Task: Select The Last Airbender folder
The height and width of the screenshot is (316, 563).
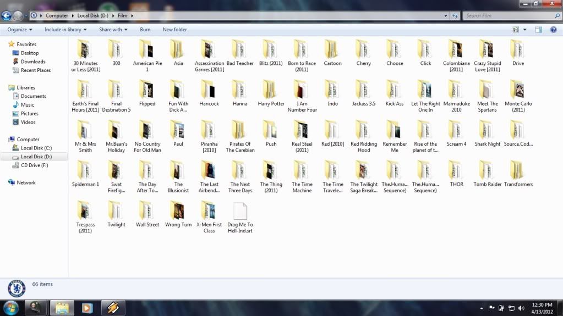Action: tap(209, 177)
